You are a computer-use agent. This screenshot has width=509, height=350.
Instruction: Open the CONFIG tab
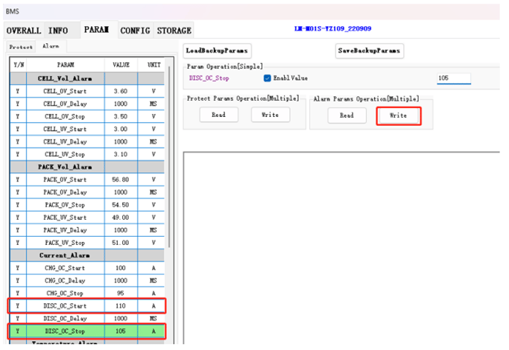tap(135, 31)
